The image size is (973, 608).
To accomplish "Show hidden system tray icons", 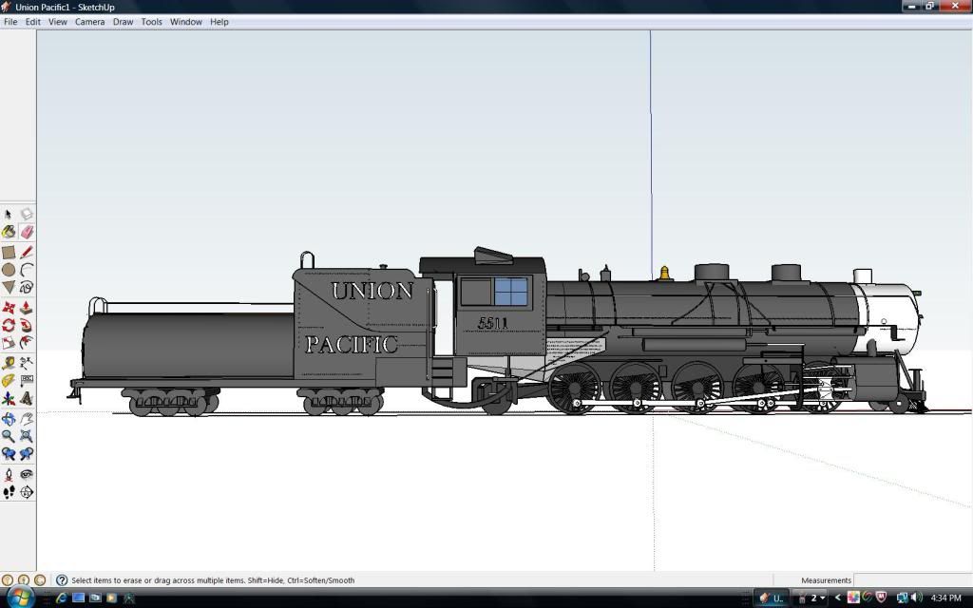I will pos(837,598).
